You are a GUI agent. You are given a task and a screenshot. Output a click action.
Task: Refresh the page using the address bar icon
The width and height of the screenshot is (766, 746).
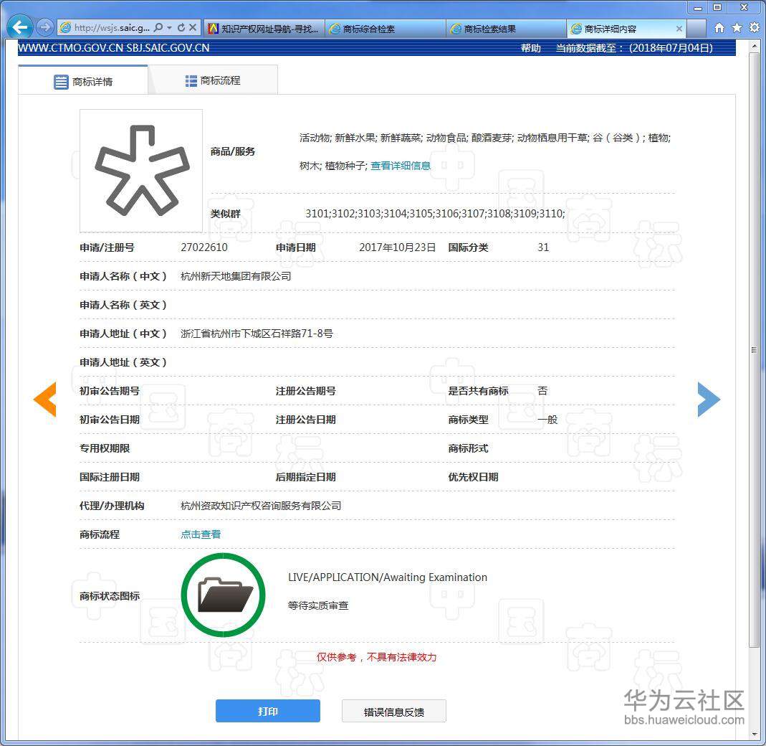pyautogui.click(x=181, y=27)
